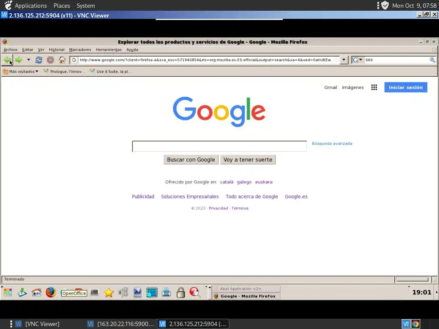The height and width of the screenshot is (329, 439).
Task: Click the home folder icon in remote panel
Action: [x=36, y=293]
